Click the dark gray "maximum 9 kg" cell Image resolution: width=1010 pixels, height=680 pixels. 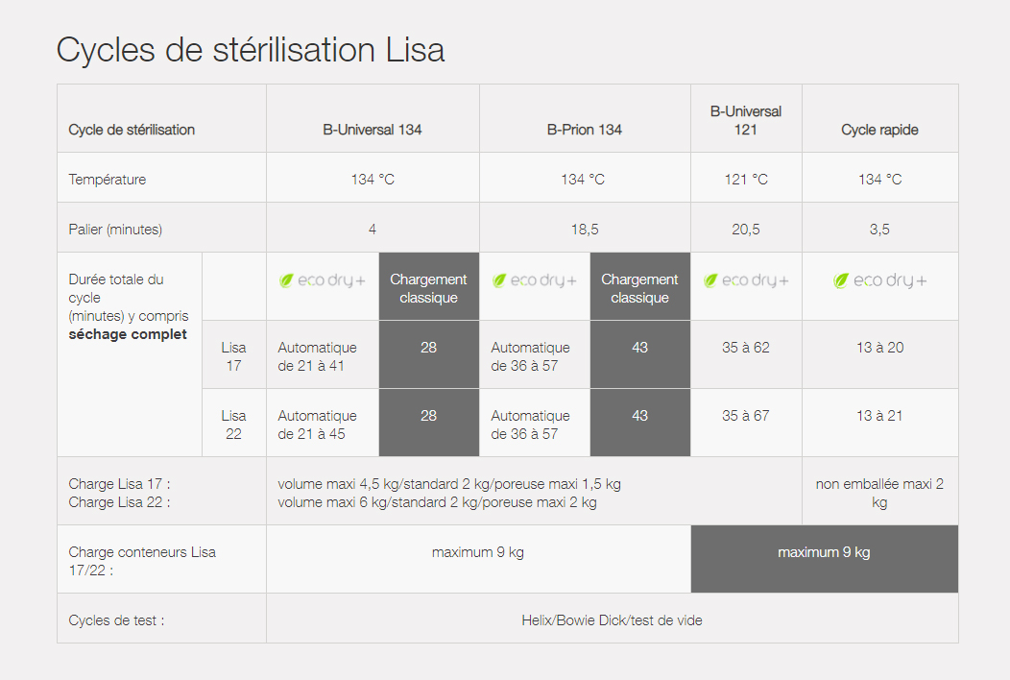[x=824, y=552]
